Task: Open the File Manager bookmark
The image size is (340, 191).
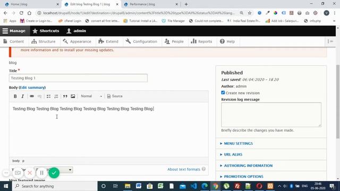Action: [173, 21]
